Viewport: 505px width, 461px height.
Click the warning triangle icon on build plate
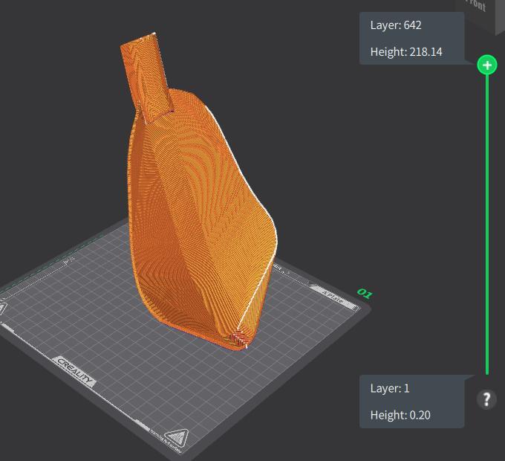coord(176,437)
